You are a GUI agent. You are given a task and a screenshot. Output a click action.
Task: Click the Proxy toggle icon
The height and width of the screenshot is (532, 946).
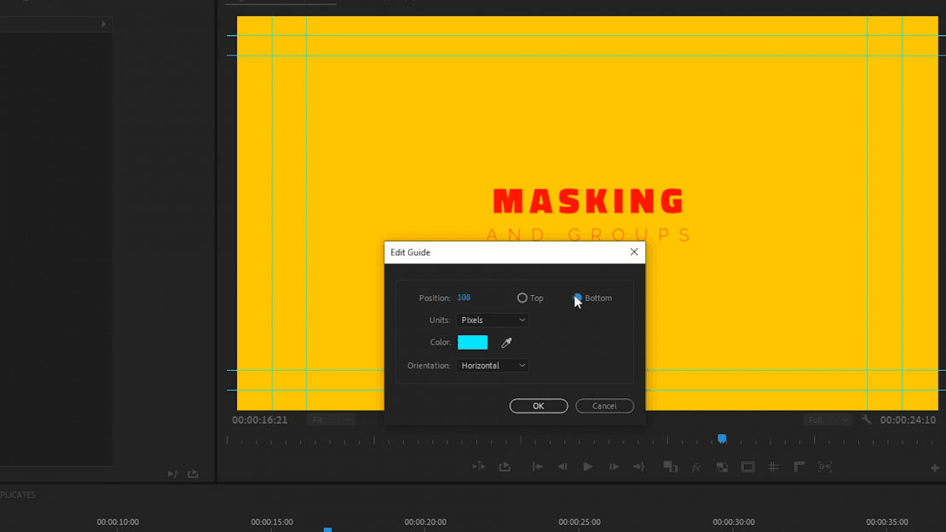[722, 467]
